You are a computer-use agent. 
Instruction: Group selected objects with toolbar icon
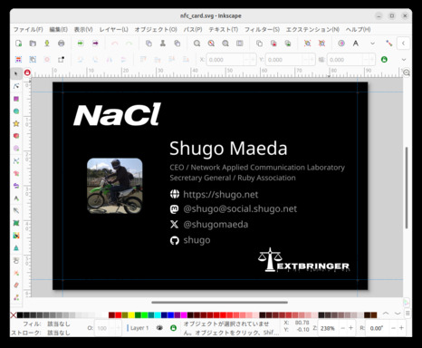307,43
